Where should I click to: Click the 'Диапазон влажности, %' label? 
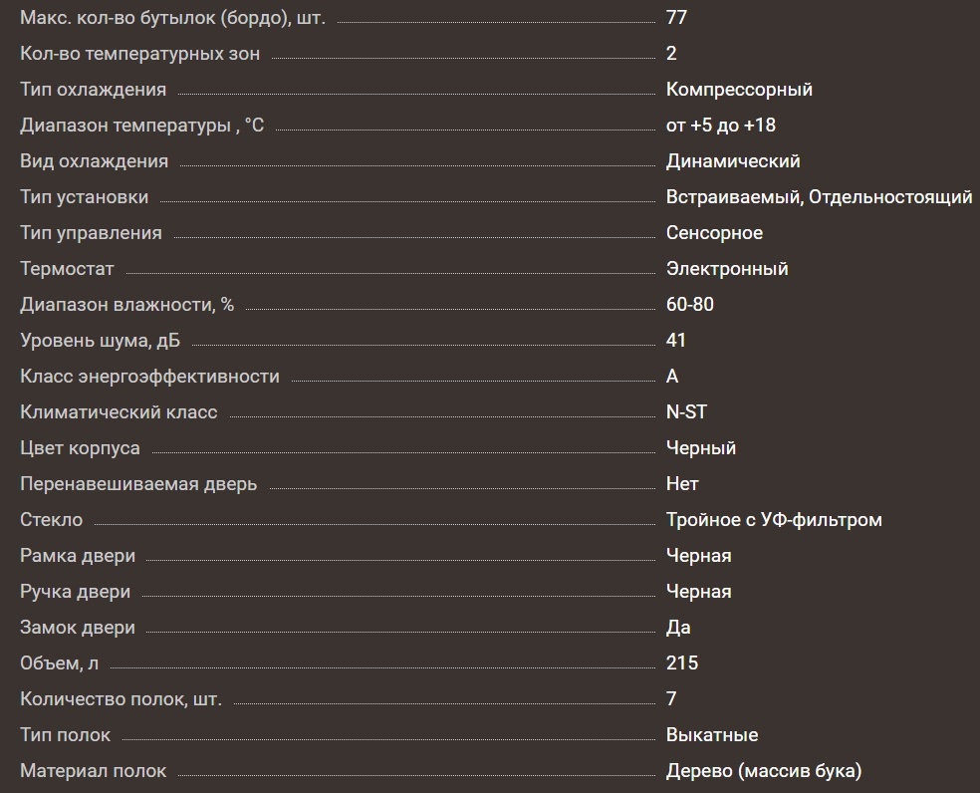tap(126, 305)
